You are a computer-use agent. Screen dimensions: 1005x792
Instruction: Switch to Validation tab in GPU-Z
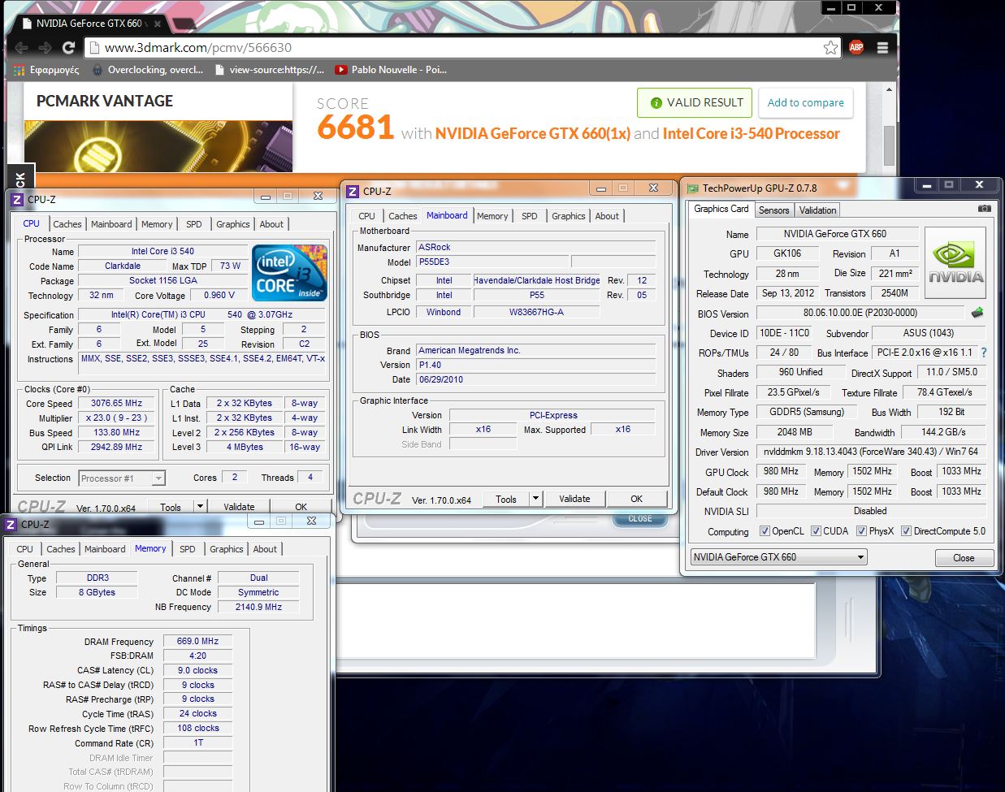(817, 210)
